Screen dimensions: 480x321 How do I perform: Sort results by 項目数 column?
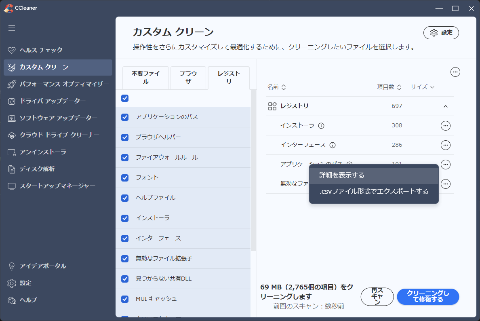[389, 87]
